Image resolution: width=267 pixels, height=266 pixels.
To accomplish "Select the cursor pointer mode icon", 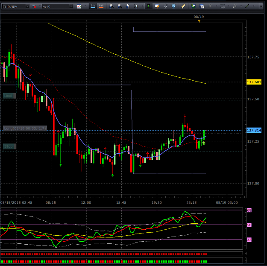I will point(128,6).
